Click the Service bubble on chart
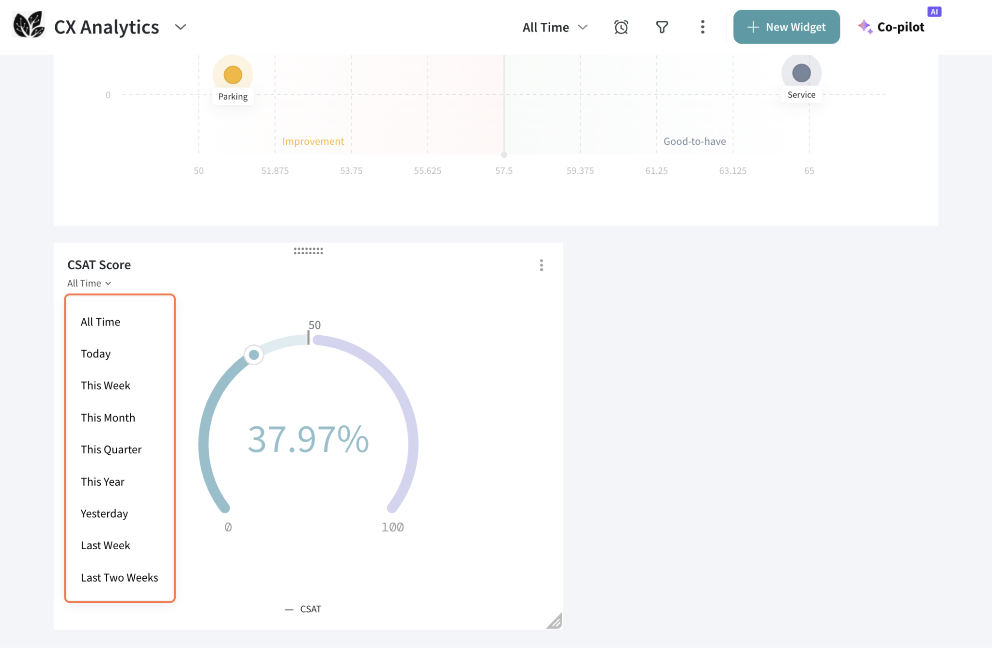 coord(801,73)
